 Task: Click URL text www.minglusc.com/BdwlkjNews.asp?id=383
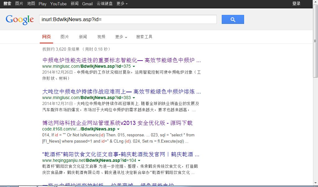87,98
